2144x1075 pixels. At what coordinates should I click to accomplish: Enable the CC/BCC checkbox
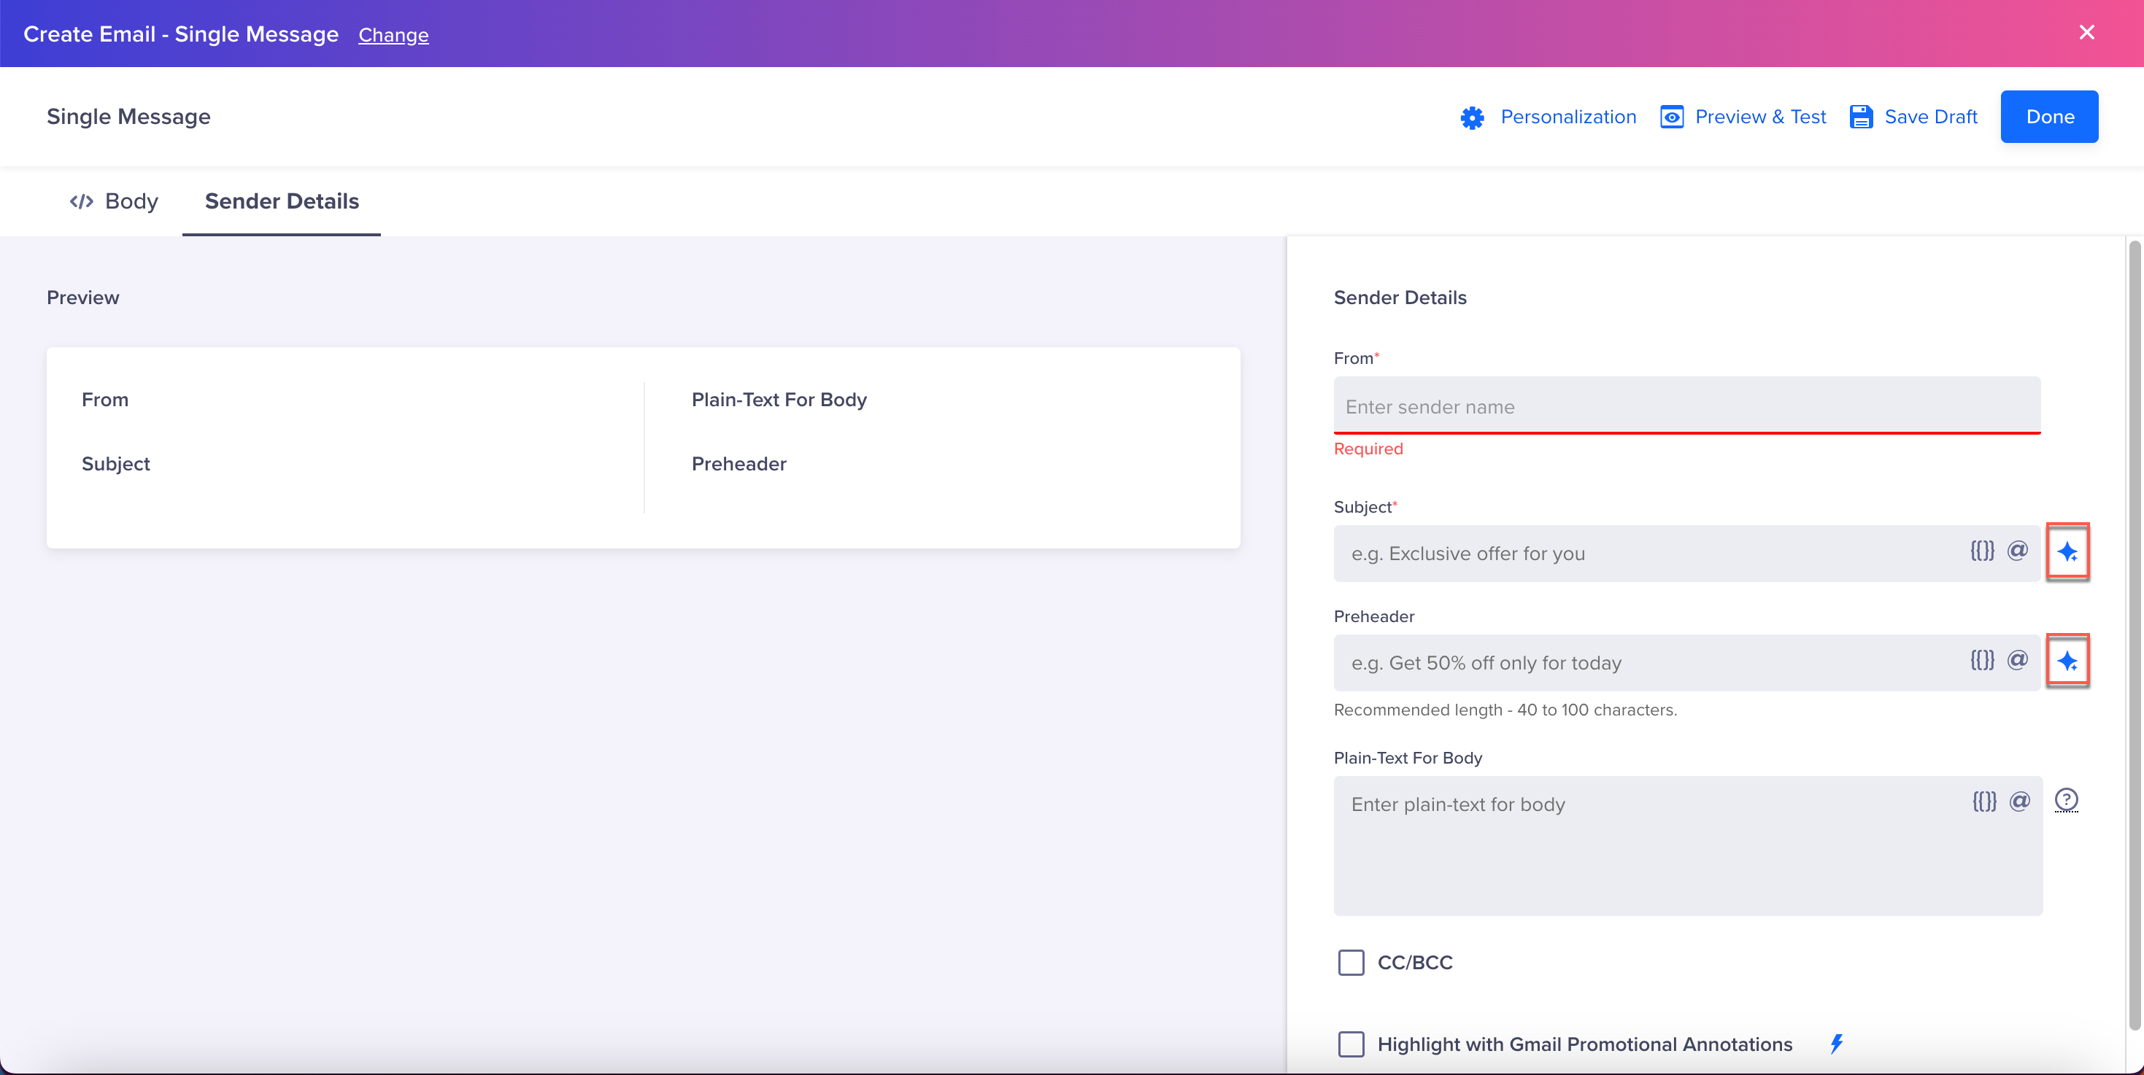coord(1351,963)
